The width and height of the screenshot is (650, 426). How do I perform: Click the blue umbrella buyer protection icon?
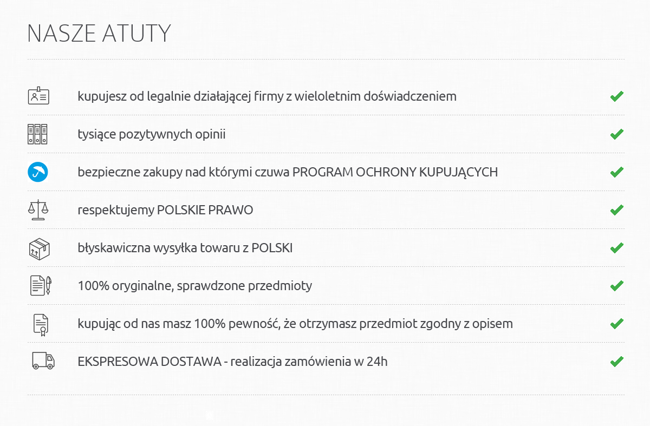(38, 172)
